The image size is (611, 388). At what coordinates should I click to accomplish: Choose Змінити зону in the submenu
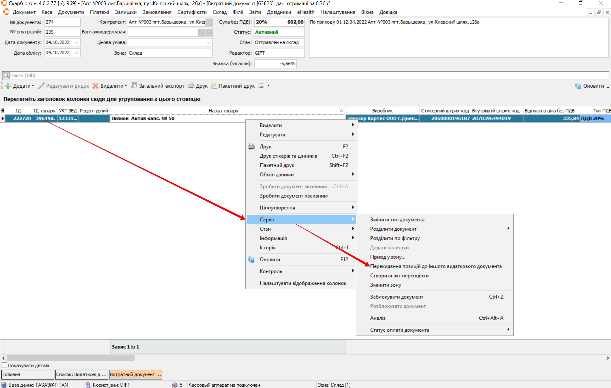[385, 285]
